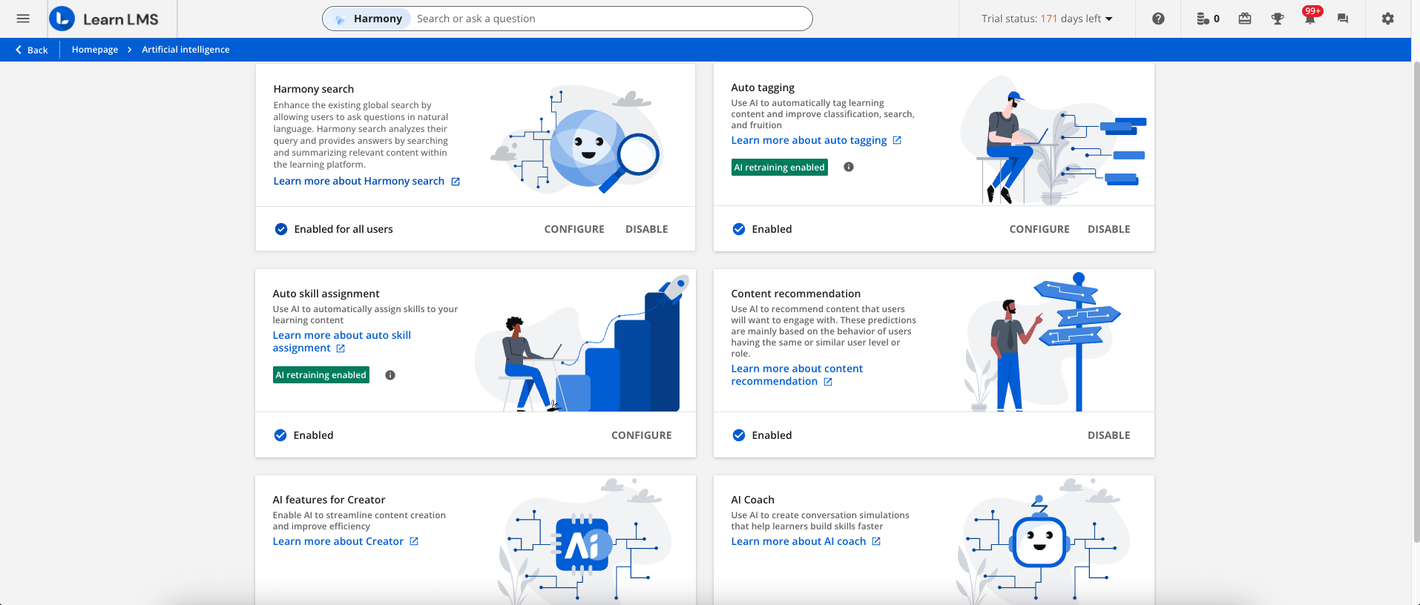Open the gift rewards icon
1420x605 pixels.
point(1245,19)
